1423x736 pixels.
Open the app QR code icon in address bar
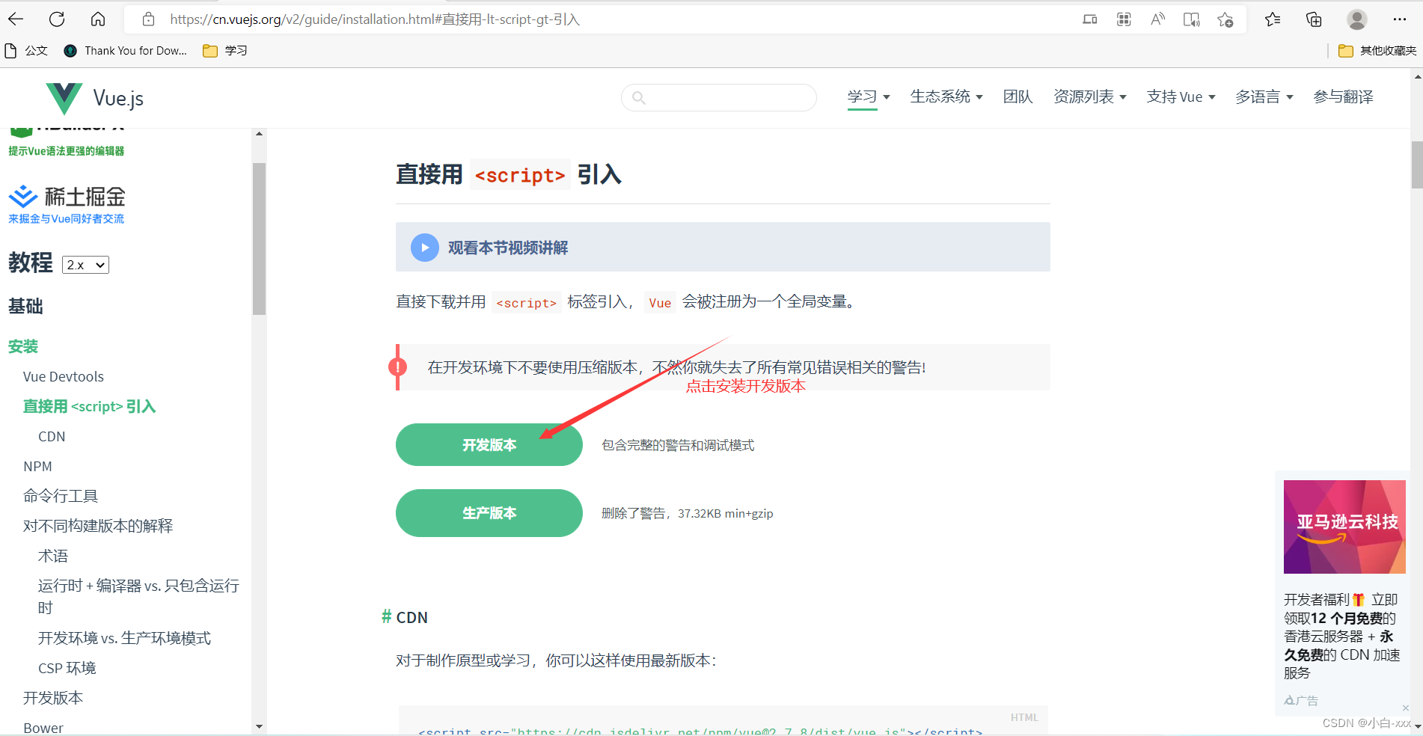point(1124,19)
